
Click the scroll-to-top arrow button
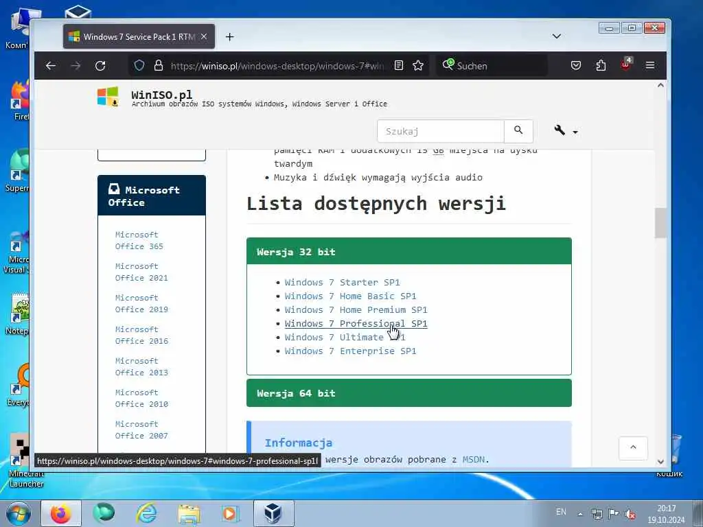[633, 447]
